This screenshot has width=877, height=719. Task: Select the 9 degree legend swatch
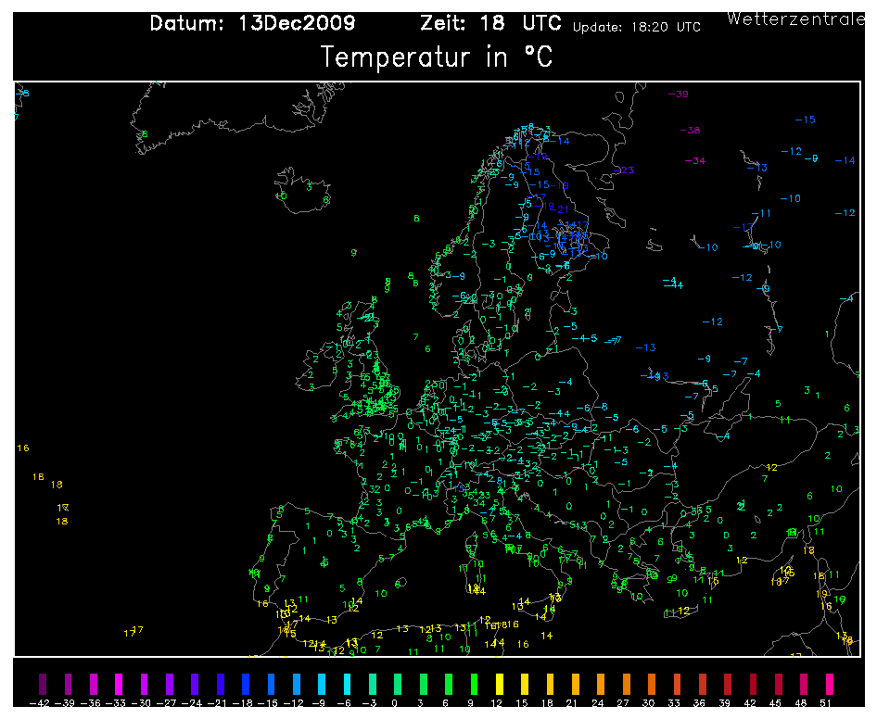[x=475, y=684]
